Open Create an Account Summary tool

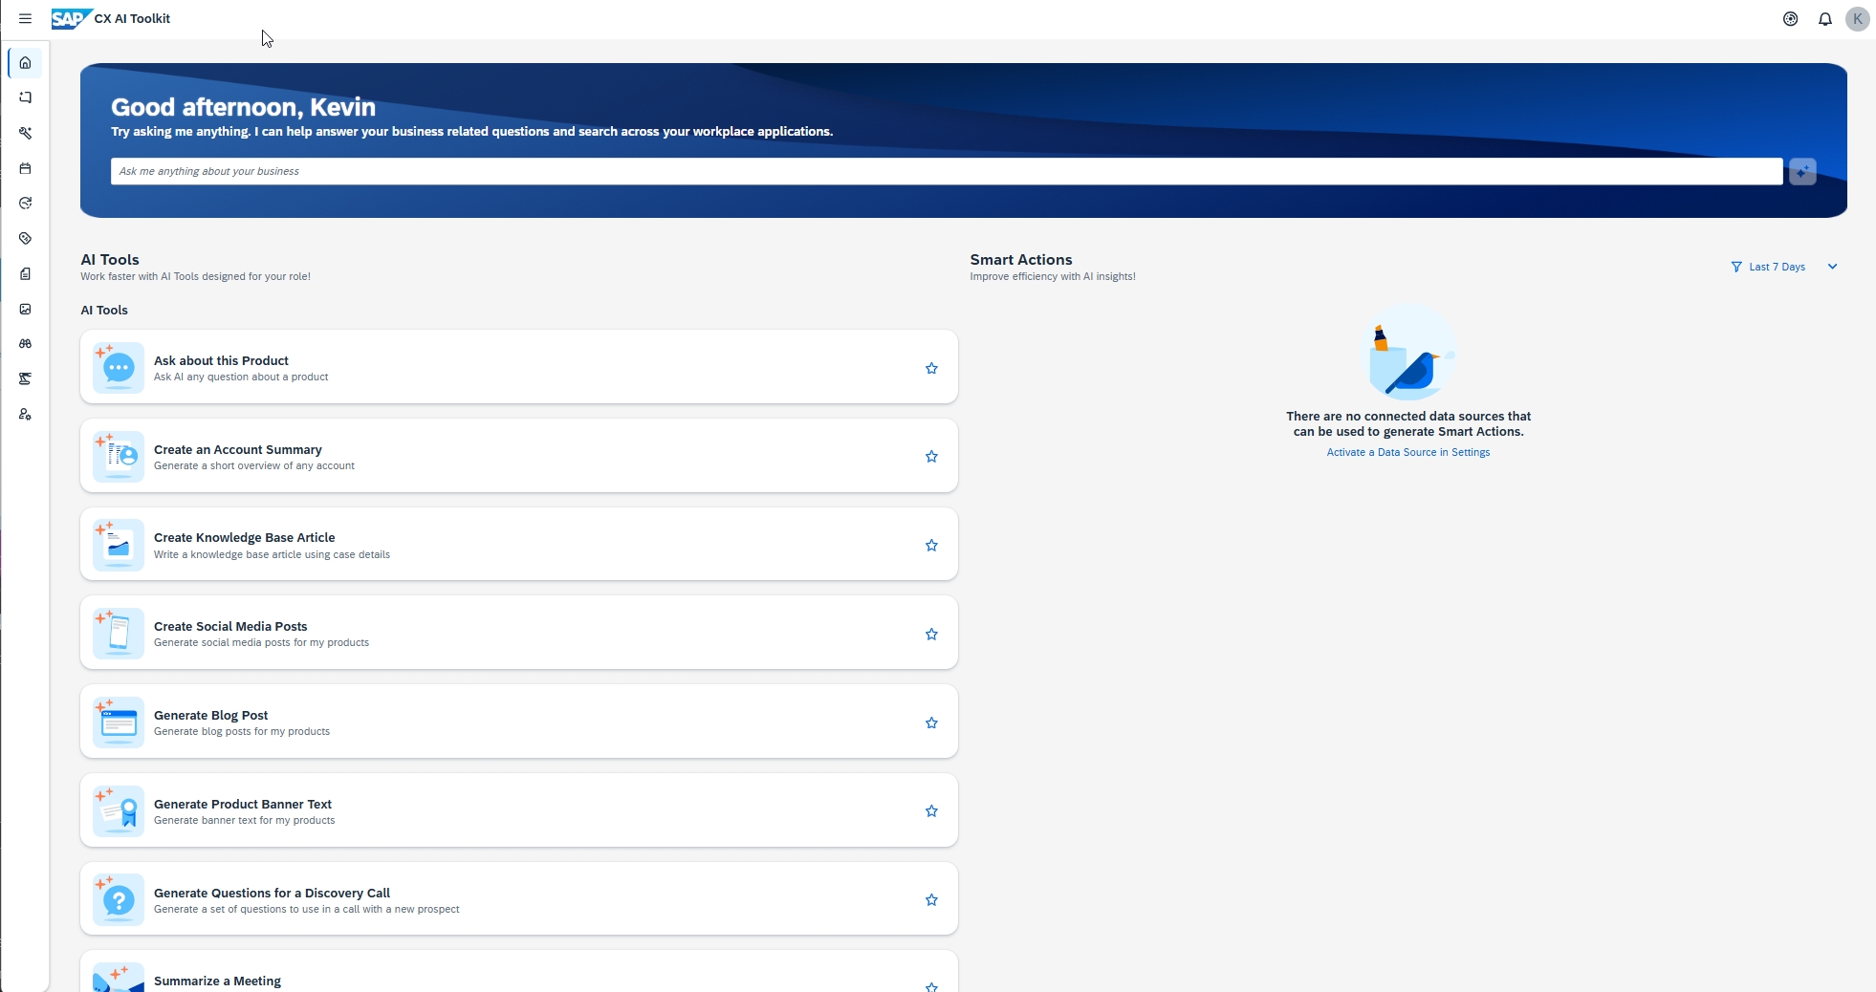coord(519,456)
